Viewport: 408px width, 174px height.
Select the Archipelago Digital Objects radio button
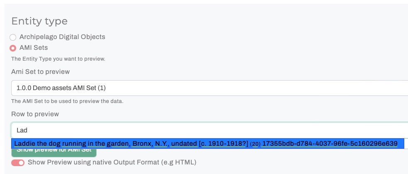[13, 37]
